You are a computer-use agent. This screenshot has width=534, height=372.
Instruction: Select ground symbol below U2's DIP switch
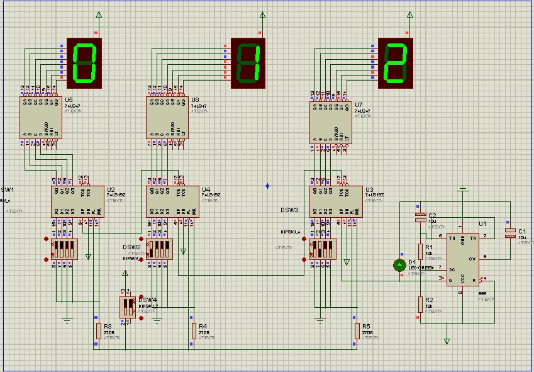pyautogui.click(x=67, y=320)
